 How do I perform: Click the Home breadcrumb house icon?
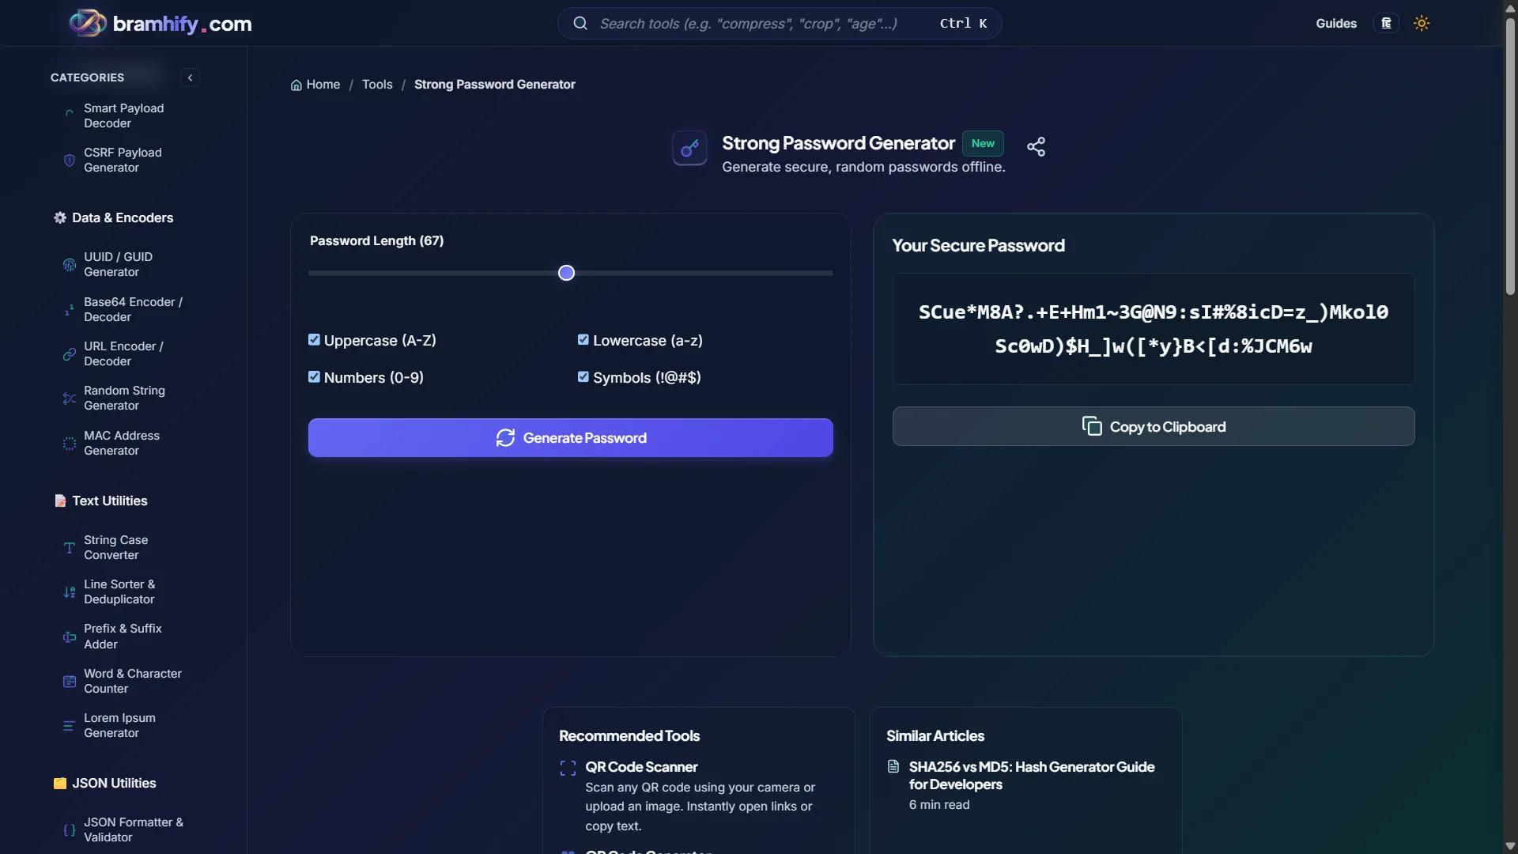(296, 85)
